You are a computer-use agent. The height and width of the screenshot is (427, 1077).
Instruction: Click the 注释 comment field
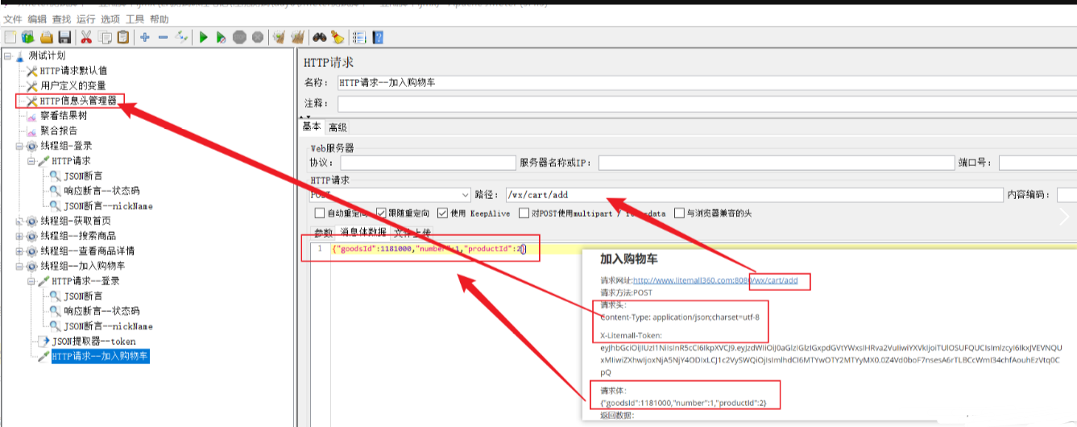coord(706,103)
